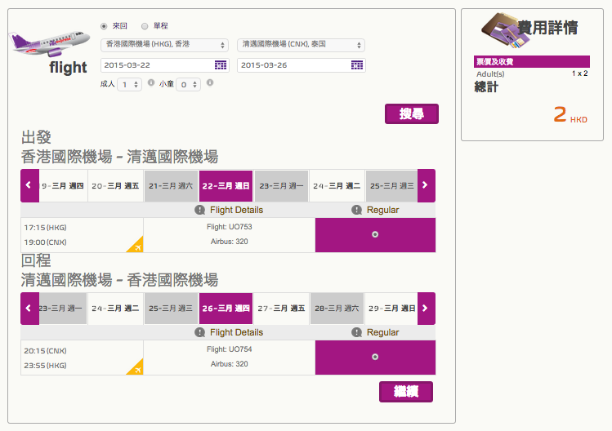Select outbound date 23-三月 週一

tap(281, 185)
